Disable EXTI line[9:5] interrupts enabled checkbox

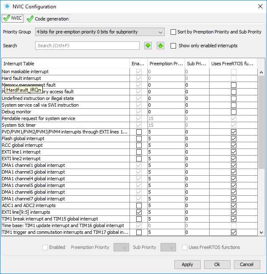click(x=139, y=212)
